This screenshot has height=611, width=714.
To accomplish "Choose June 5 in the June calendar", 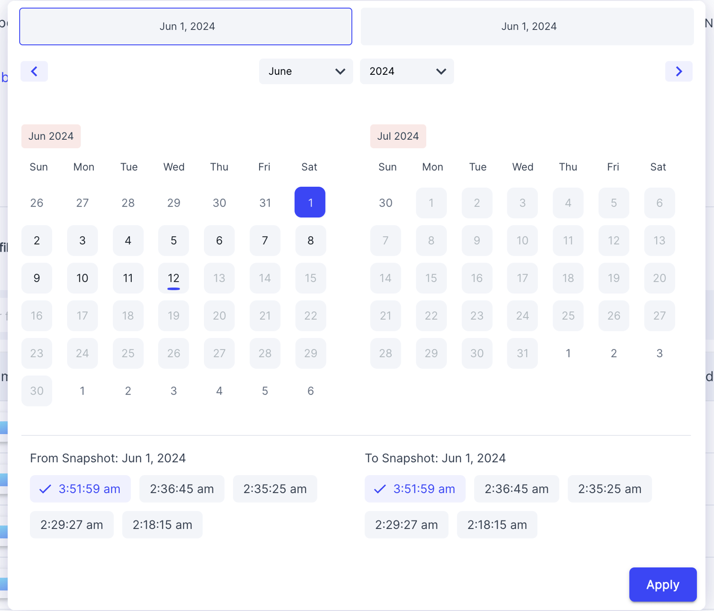I will 173,241.
